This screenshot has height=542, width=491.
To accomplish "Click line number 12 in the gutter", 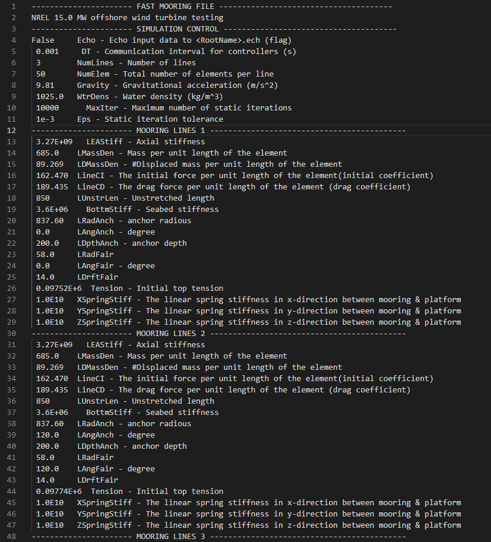I will pos(12,130).
